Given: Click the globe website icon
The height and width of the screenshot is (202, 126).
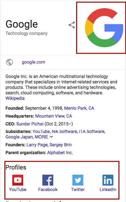Looking at the screenshot, I should click(x=10, y=62).
